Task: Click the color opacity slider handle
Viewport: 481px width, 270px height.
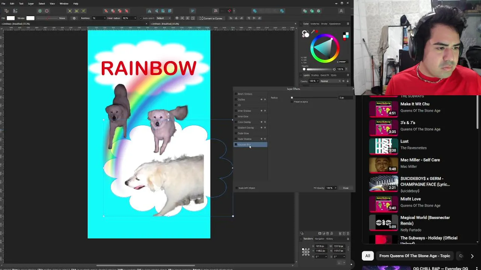Action: coord(334,69)
